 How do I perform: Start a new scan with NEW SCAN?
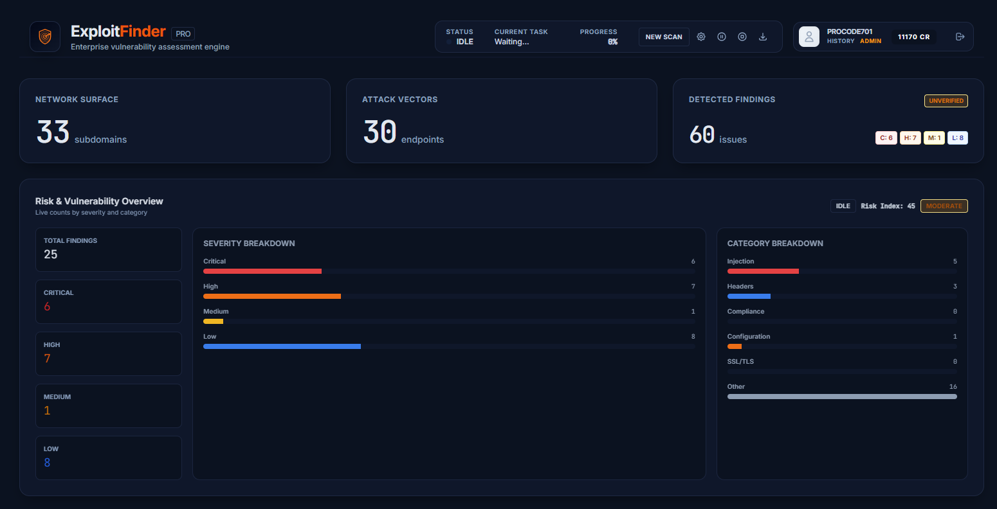pyautogui.click(x=664, y=37)
